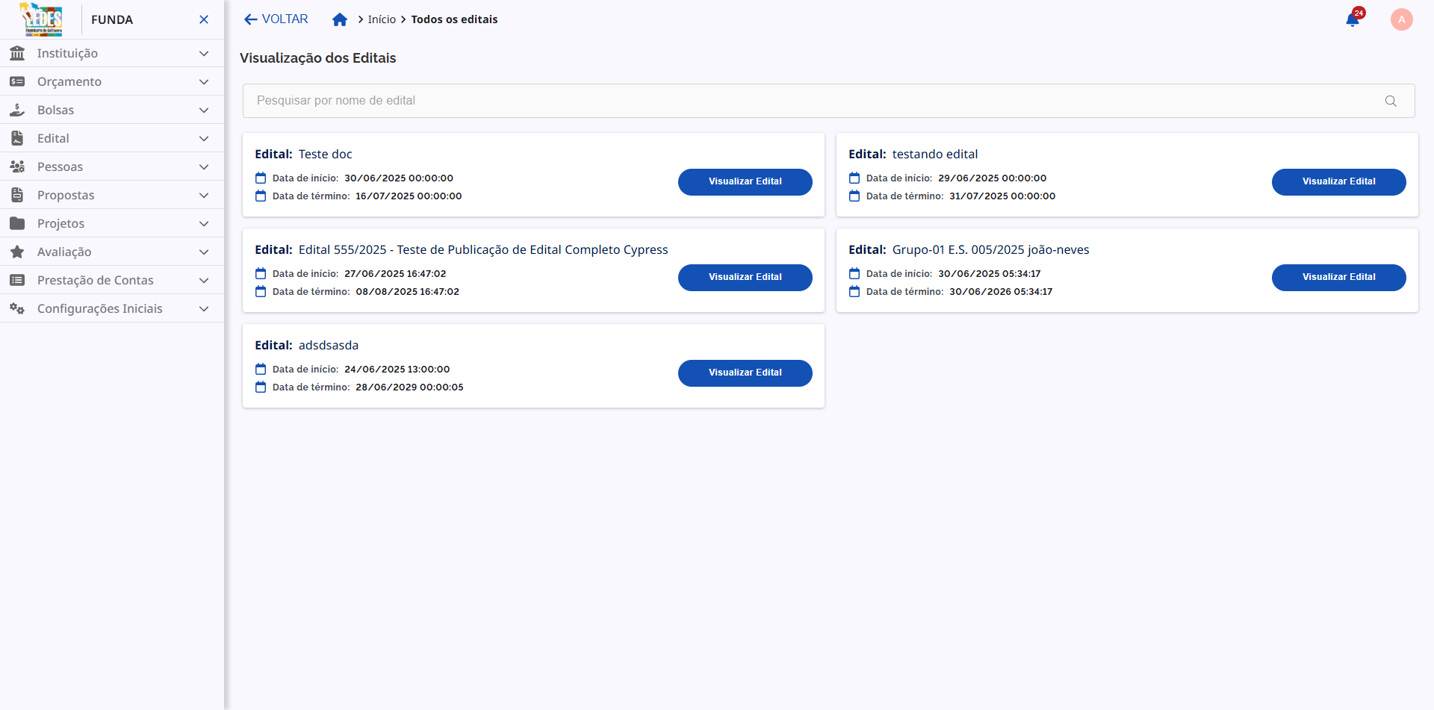The width and height of the screenshot is (1434, 710).
Task: Click the Edital document icon in sidebar
Action: (x=16, y=138)
